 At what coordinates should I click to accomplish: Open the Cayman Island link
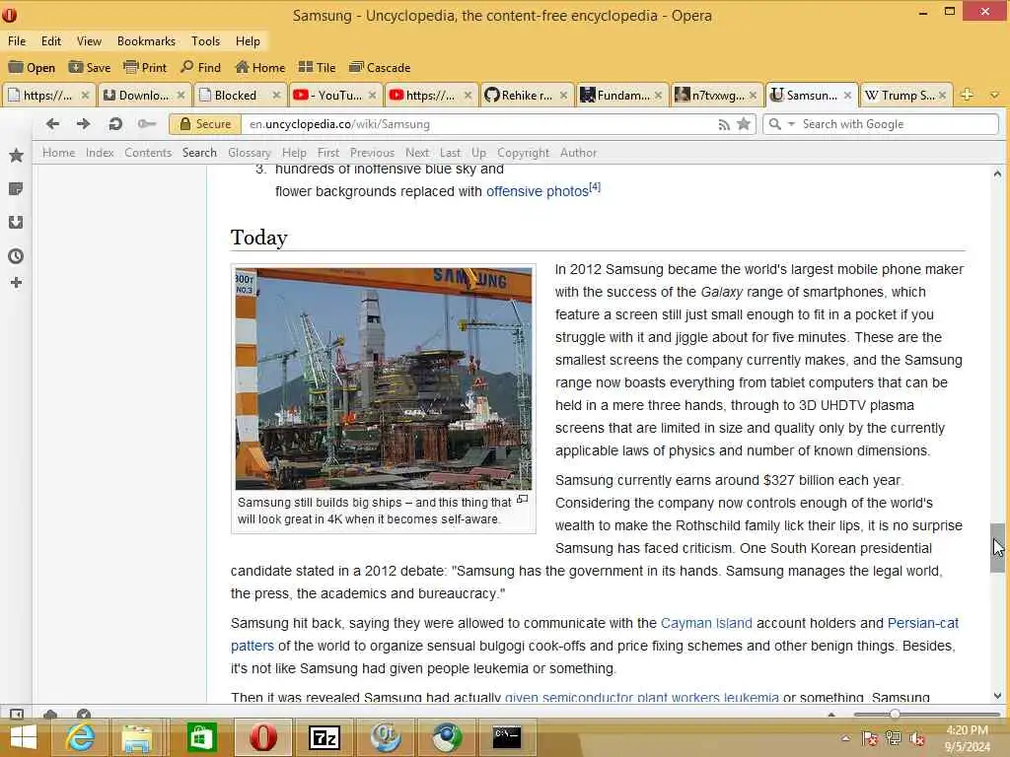(706, 623)
